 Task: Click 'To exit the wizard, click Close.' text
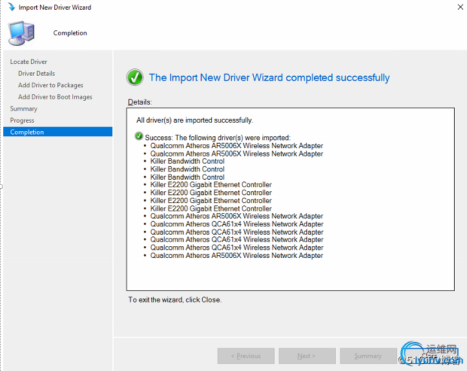pyautogui.click(x=175, y=300)
